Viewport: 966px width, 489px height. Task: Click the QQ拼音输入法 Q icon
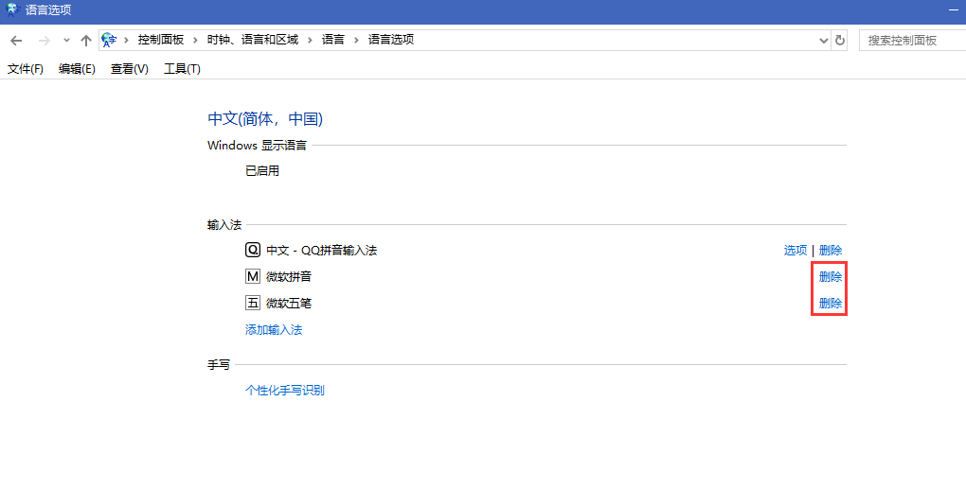pyautogui.click(x=253, y=250)
